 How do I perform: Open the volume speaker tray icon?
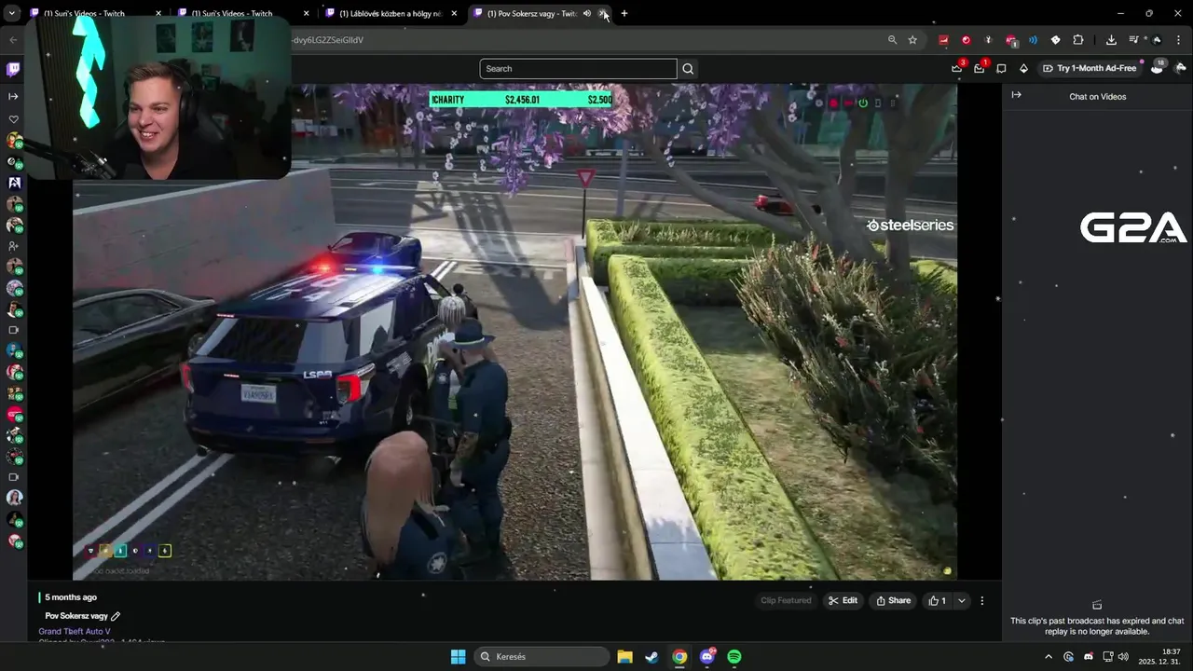point(1124,657)
